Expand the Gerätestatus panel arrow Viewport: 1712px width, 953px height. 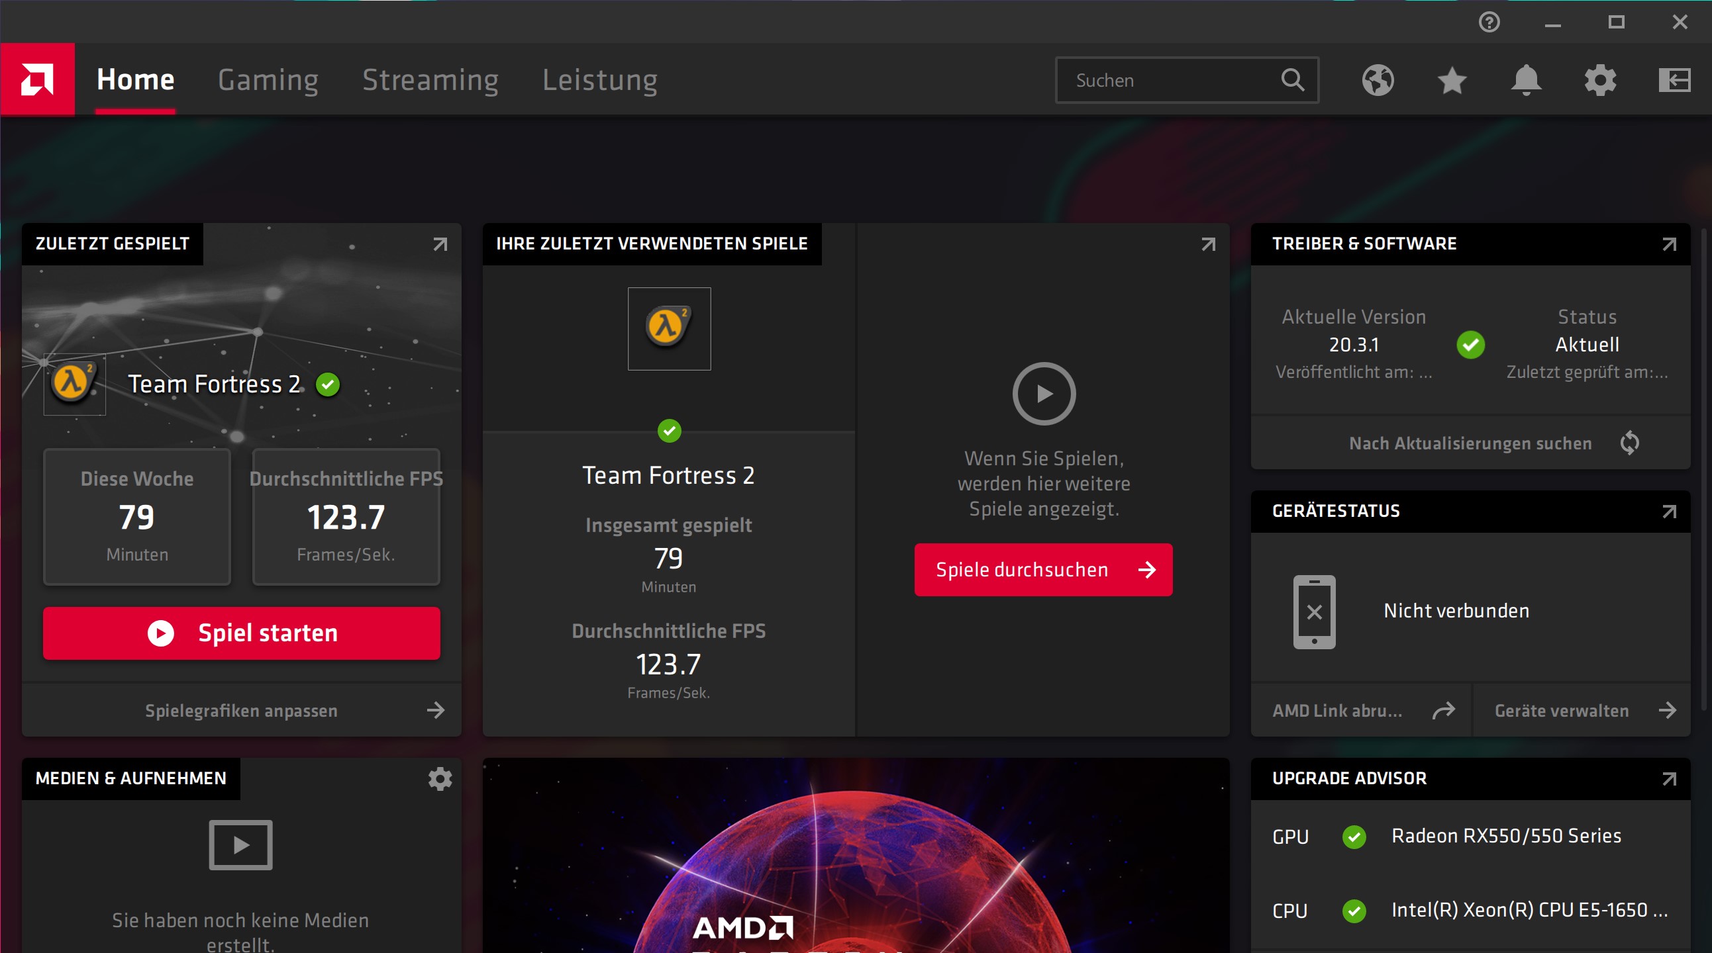point(1669,512)
